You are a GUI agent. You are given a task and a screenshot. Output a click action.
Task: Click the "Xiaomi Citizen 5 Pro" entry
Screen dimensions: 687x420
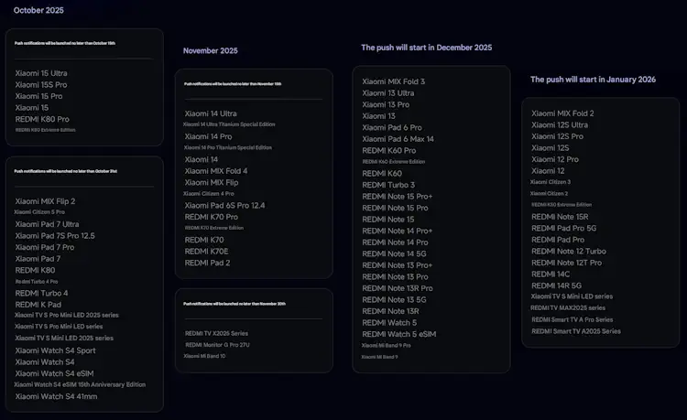tap(39, 211)
